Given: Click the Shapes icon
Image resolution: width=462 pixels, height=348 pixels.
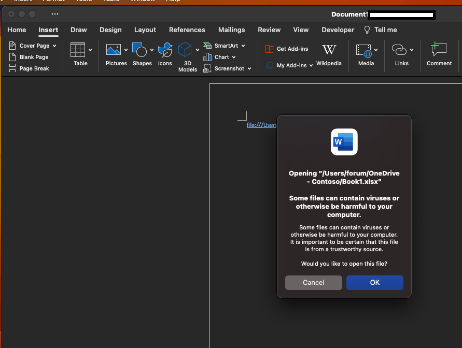Looking at the screenshot, I should coord(139,50).
